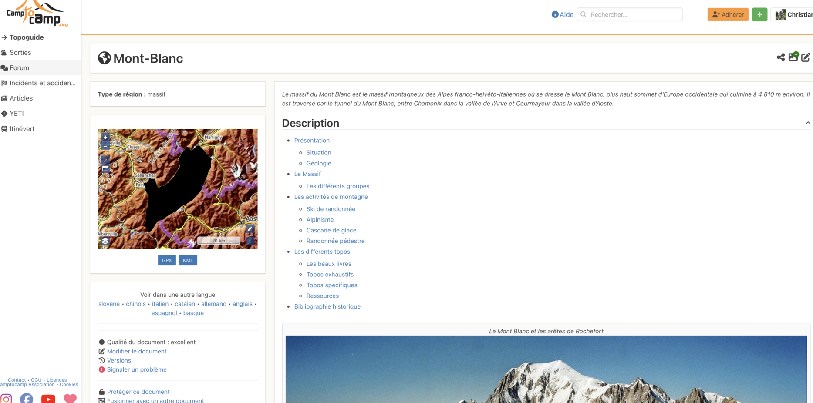813x403 pixels.
Task: Open the YouTube social link
Action: pyautogui.click(x=48, y=398)
